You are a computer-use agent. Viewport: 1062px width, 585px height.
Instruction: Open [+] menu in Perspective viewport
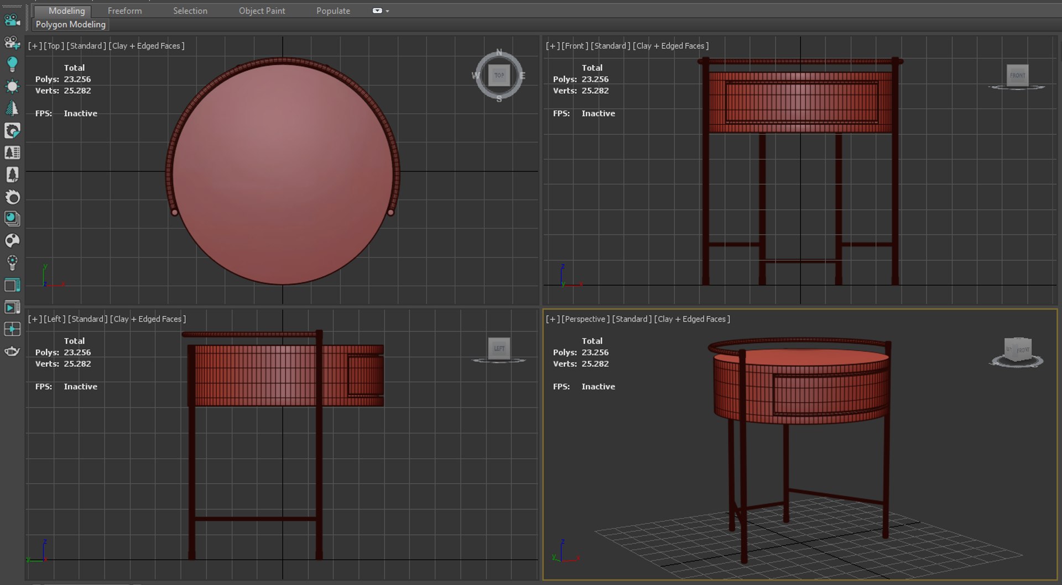pyautogui.click(x=553, y=319)
